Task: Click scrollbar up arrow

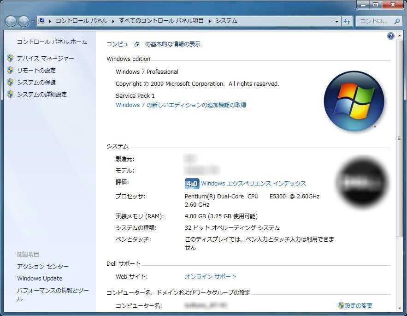Action: pyautogui.click(x=399, y=35)
